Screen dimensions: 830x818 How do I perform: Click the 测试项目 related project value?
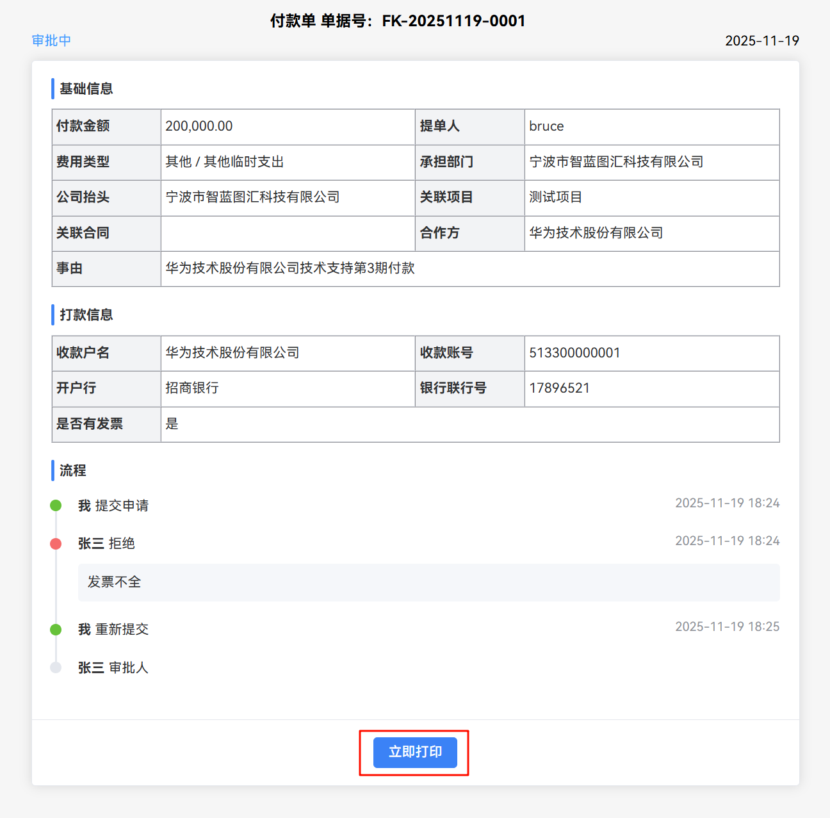(555, 197)
